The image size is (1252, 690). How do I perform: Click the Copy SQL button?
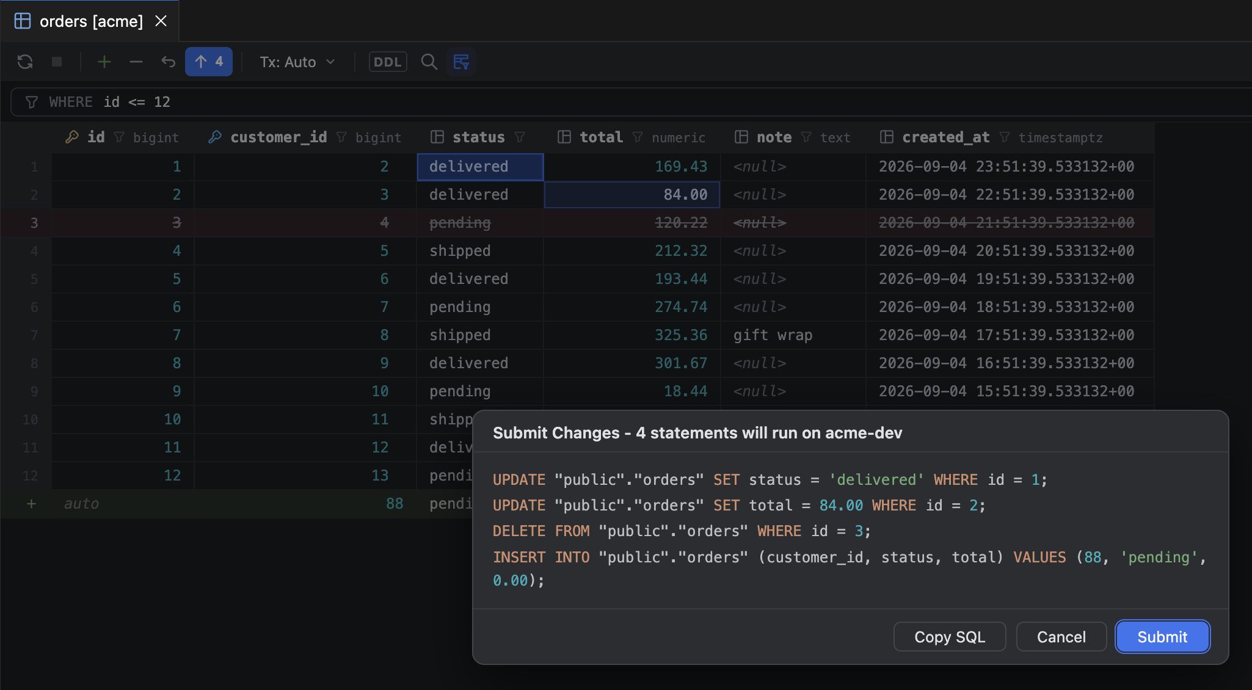pyautogui.click(x=950, y=637)
